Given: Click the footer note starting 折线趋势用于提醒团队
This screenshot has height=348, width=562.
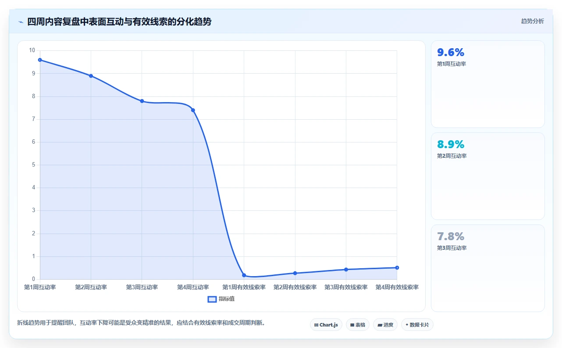Looking at the screenshot, I should pos(141,323).
